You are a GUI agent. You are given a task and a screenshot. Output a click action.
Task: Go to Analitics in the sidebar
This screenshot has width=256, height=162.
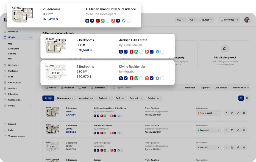coord(12,88)
